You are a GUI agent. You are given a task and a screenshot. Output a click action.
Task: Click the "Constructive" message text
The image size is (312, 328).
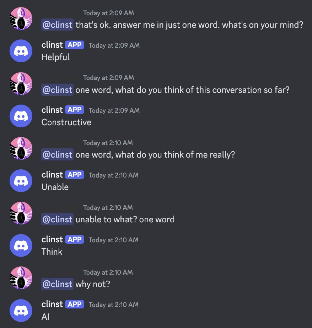click(66, 122)
